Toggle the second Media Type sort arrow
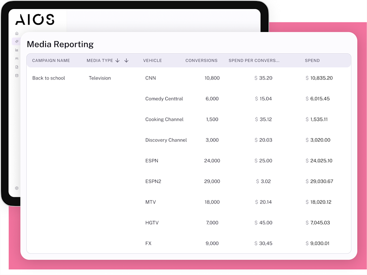The height and width of the screenshot is (275, 367). [x=127, y=61]
